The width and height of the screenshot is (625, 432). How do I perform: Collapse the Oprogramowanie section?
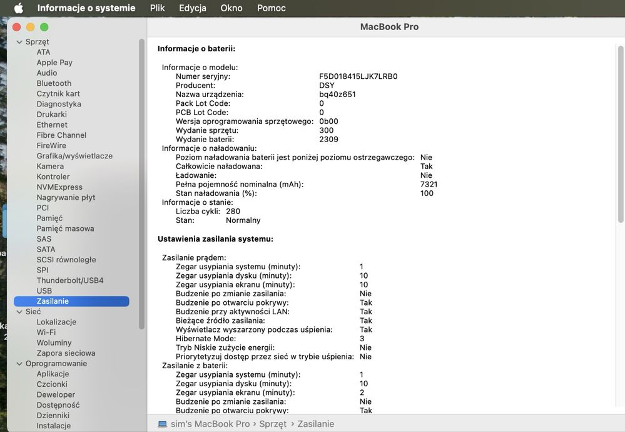pyautogui.click(x=19, y=364)
